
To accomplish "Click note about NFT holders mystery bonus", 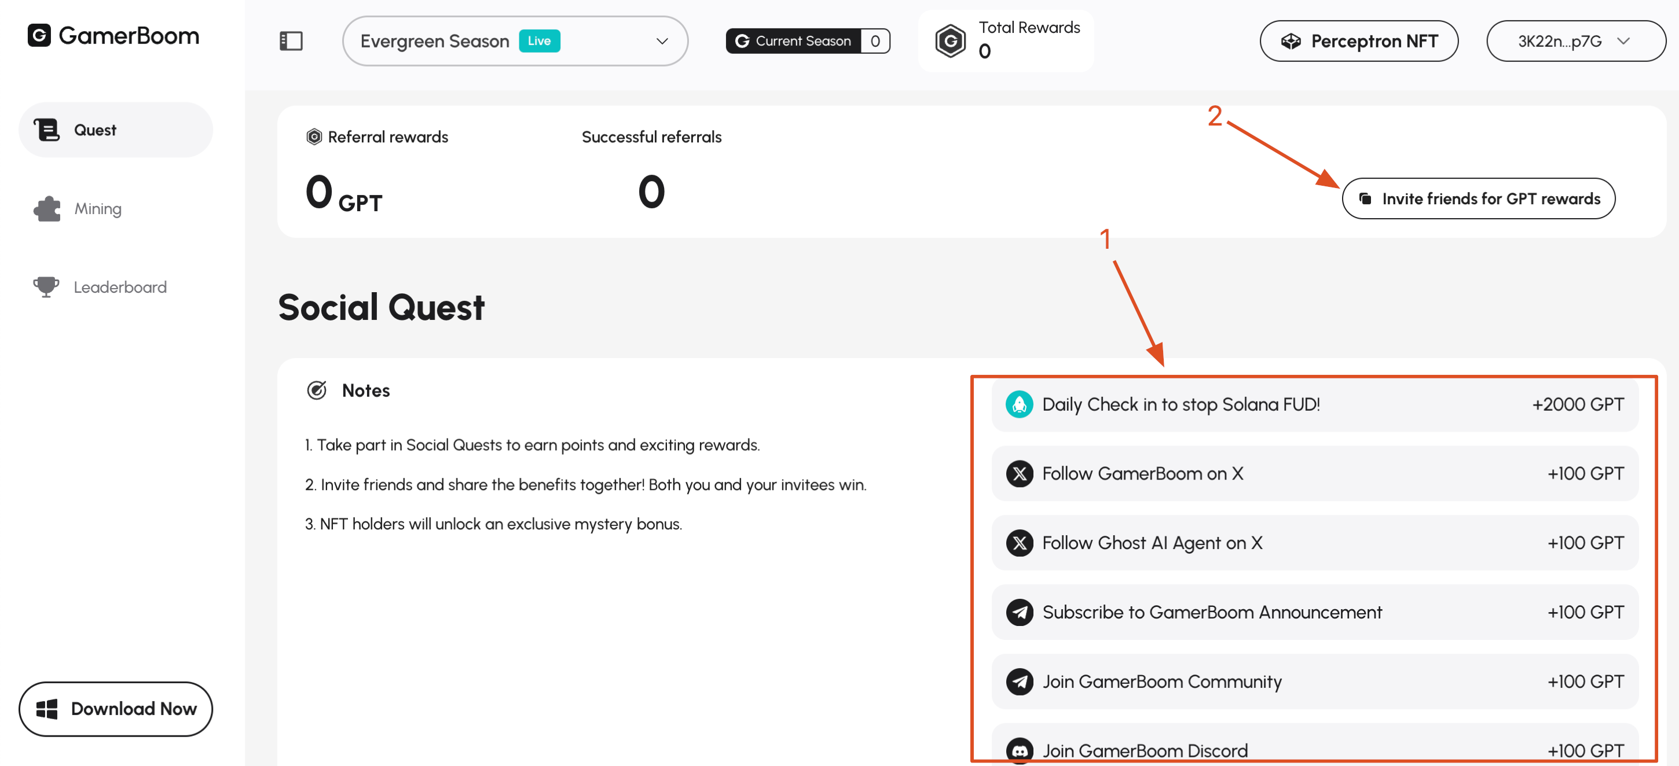I will (493, 524).
